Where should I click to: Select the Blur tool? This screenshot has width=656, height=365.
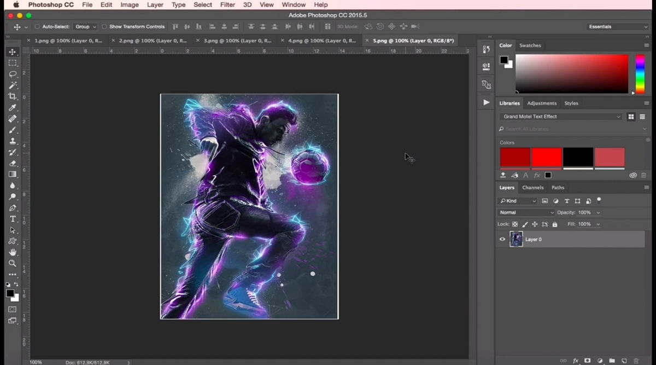[x=13, y=186]
